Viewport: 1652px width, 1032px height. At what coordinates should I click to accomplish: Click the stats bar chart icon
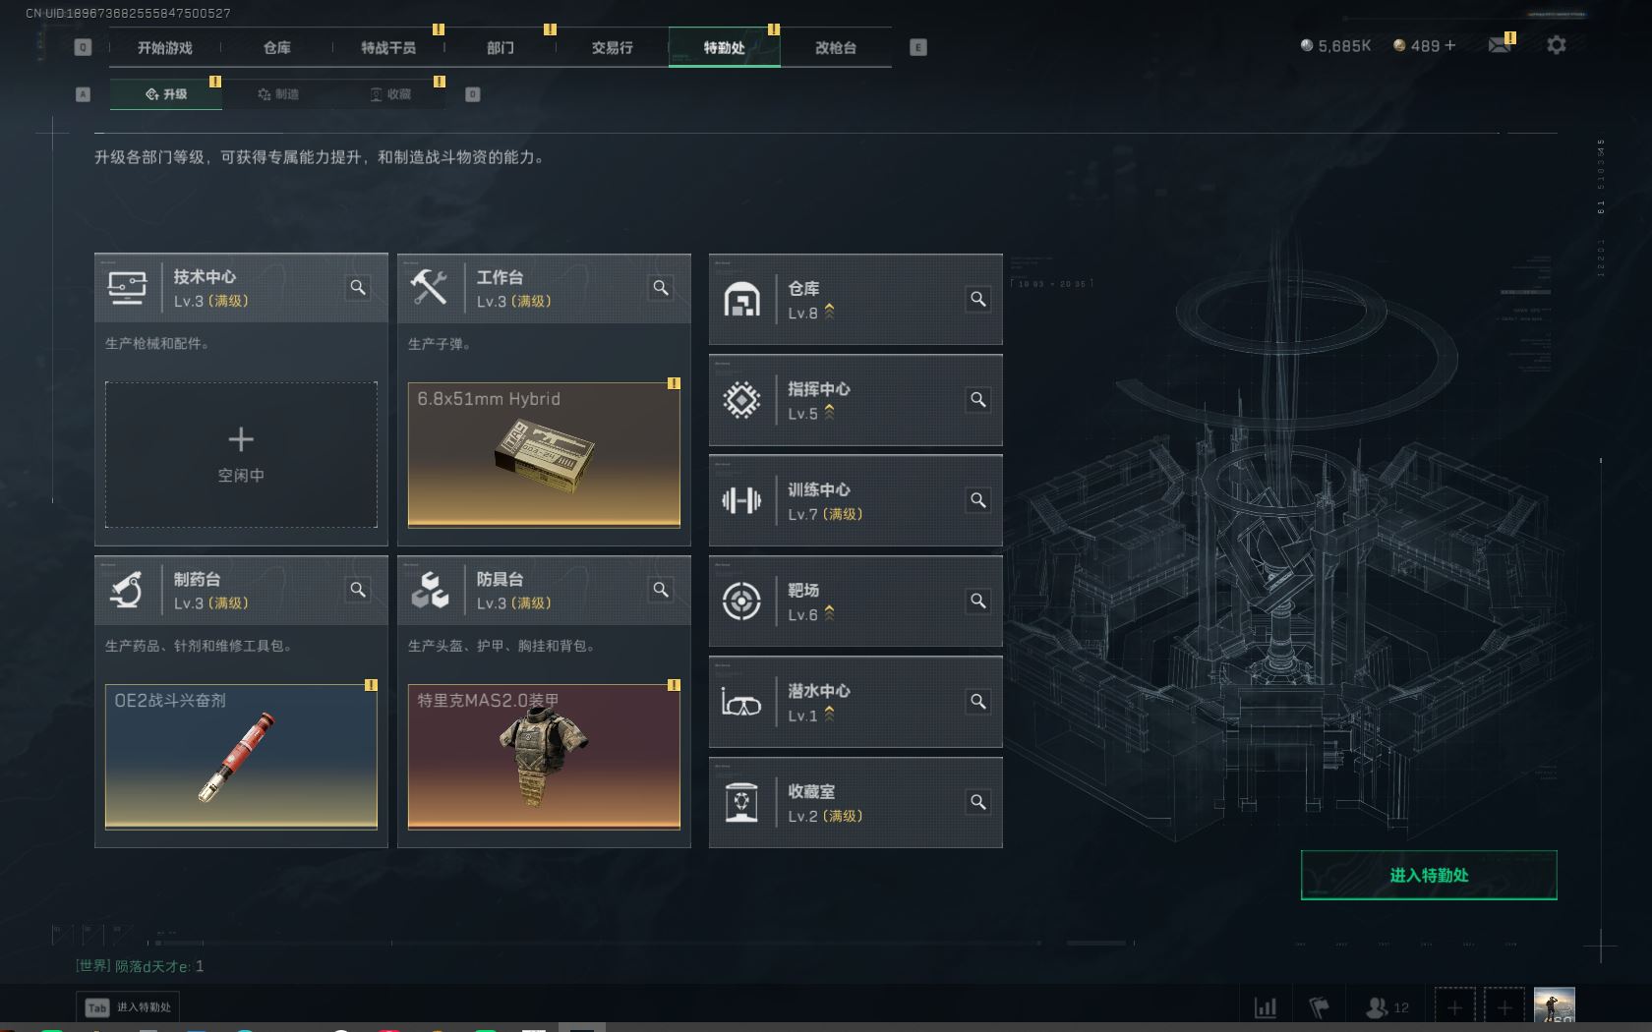pos(1266,1007)
